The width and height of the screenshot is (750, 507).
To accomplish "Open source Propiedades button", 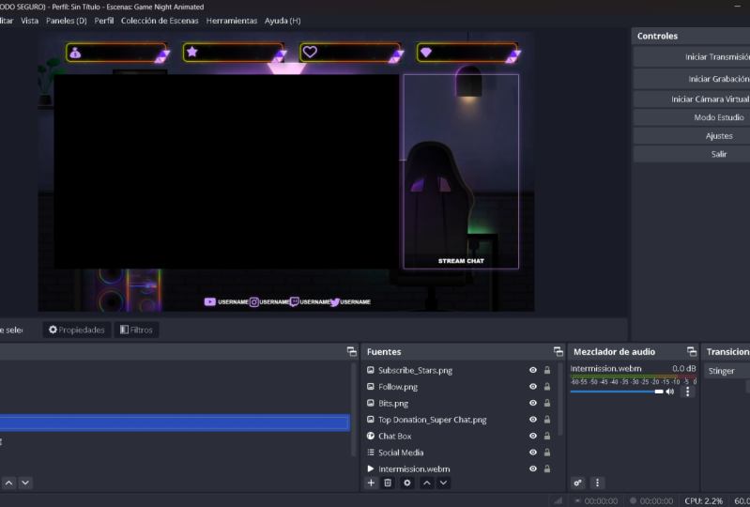I will click(77, 330).
